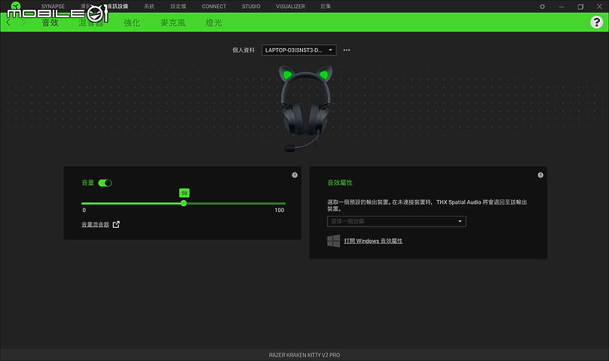Screen dimensions: 609x361
Task: Click the Windows logo icon
Action: [x=333, y=241]
